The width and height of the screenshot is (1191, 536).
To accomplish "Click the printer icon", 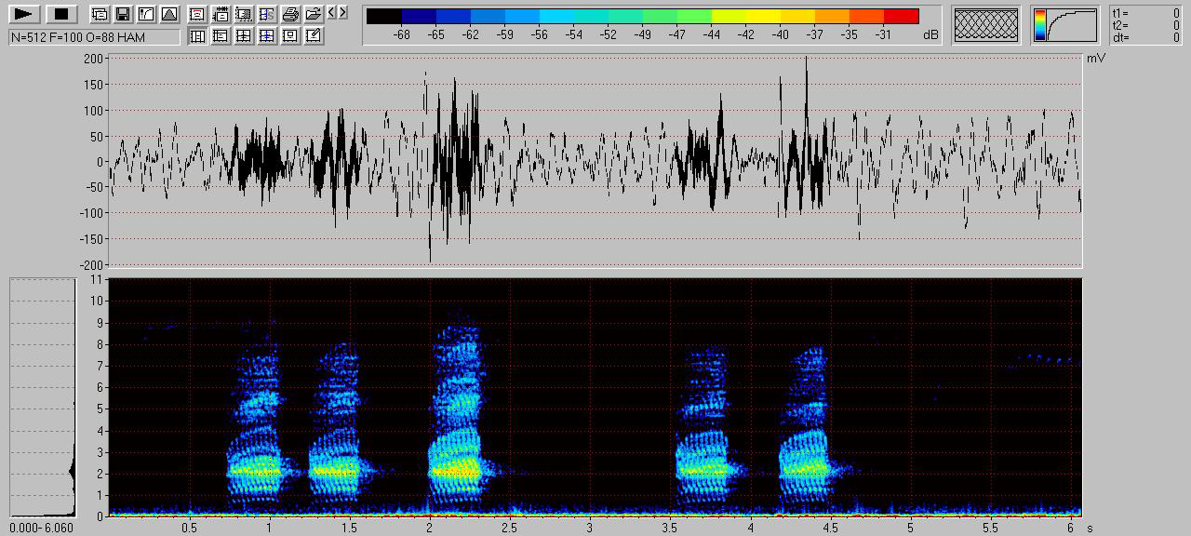I will (290, 14).
